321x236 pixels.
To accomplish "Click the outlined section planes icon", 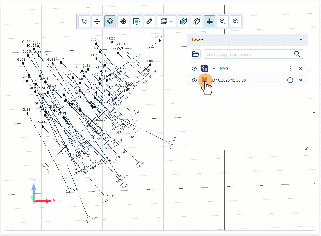I will (x=197, y=21).
